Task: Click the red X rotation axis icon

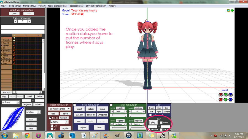Action: [x=221, y=95]
